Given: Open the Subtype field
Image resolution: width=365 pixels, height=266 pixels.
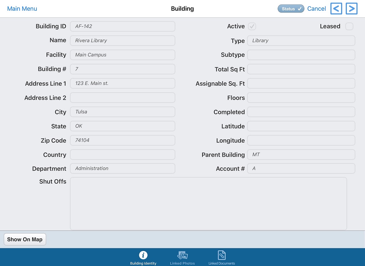Looking at the screenshot, I should pyautogui.click(x=301, y=55).
